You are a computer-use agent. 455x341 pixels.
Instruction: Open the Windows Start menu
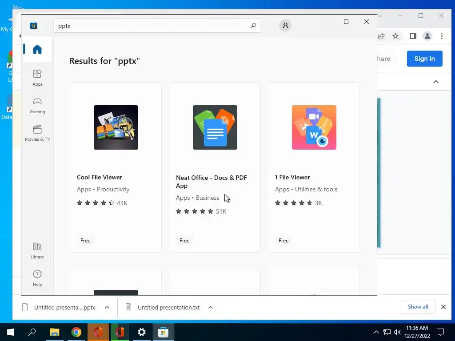pyautogui.click(x=11, y=332)
